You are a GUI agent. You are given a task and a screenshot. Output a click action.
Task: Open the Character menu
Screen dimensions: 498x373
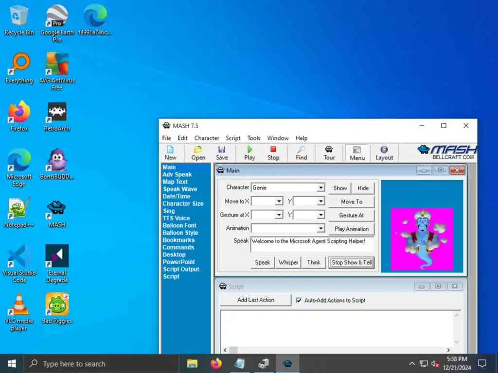click(x=207, y=138)
